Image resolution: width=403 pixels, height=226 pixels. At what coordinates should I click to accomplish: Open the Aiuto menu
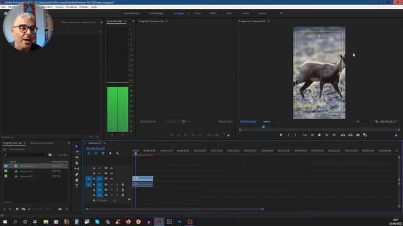coord(94,7)
